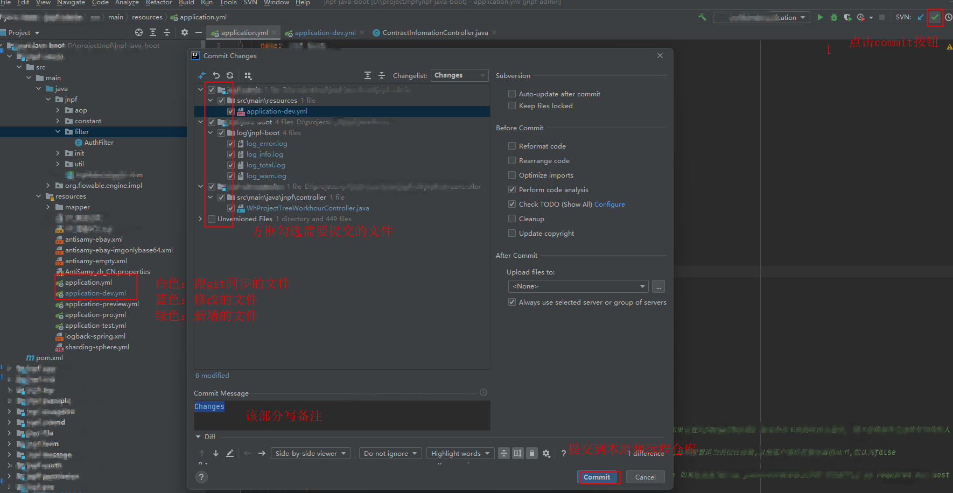
Task: Open the Highlight words dropdown
Action: tap(460, 454)
